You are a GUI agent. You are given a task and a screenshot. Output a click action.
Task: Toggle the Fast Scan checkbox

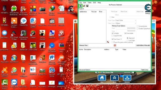pos(112,39)
